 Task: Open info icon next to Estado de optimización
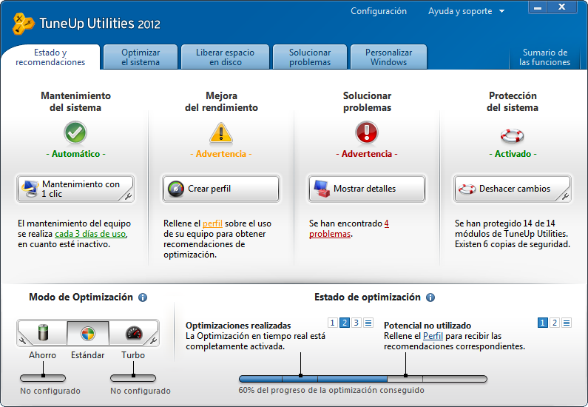(430, 297)
